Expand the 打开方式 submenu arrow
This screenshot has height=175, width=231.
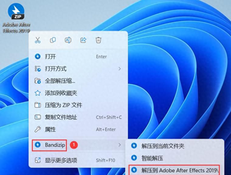pos(120,69)
